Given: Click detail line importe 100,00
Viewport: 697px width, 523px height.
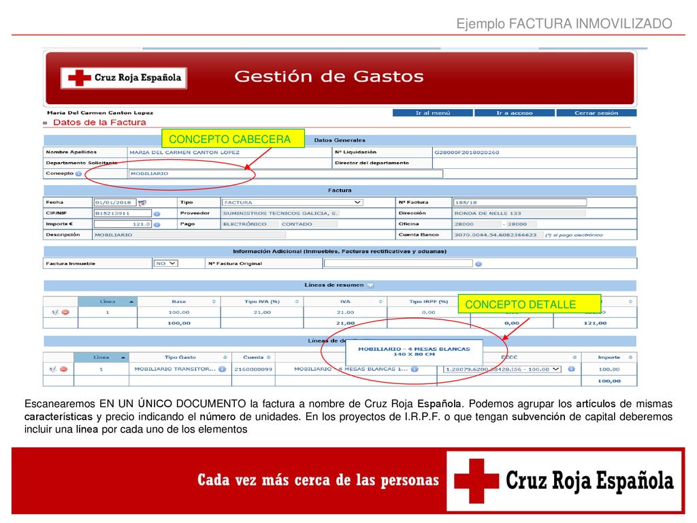Looking at the screenshot, I should pyautogui.click(x=609, y=369).
